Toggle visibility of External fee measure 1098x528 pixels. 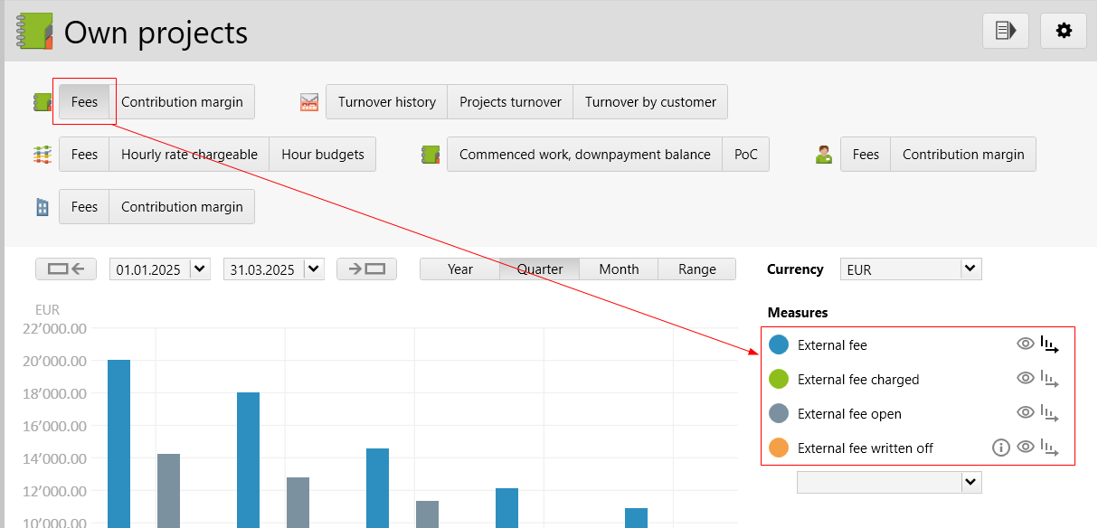click(x=1025, y=344)
